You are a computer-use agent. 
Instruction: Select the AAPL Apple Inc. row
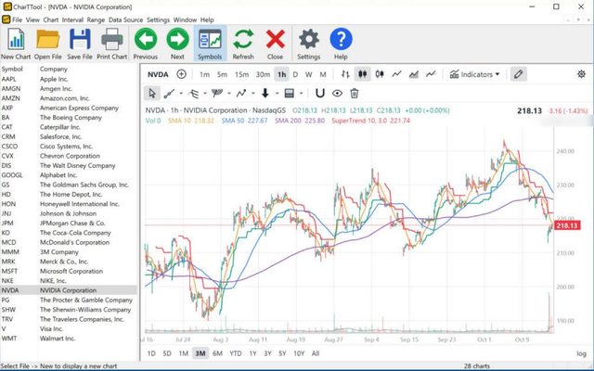[69, 79]
